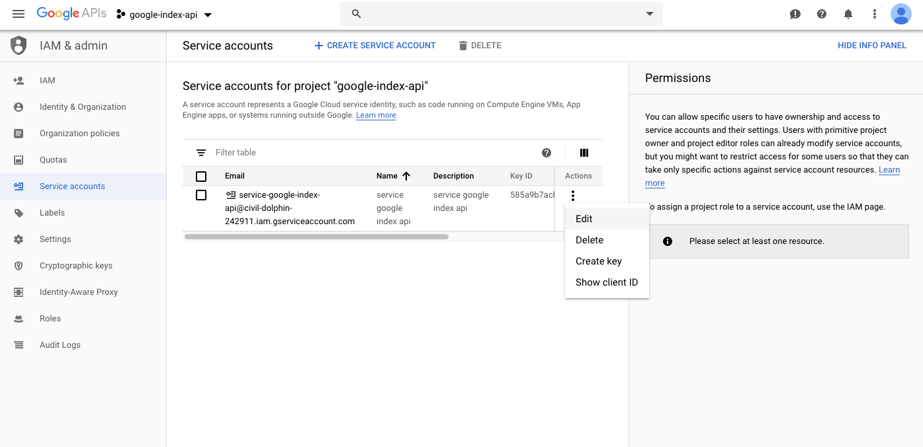Click the Audit Logs list icon
The width and height of the screenshot is (923, 447).
point(19,345)
